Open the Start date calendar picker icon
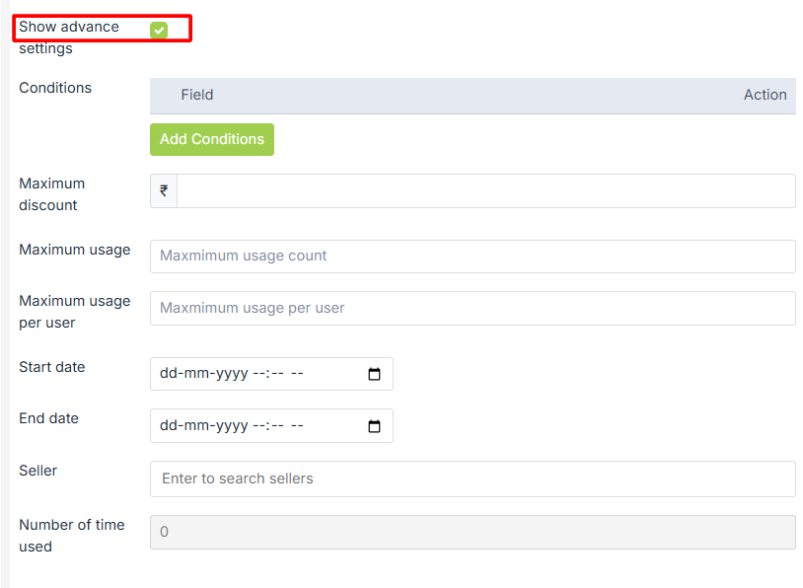 tap(374, 374)
